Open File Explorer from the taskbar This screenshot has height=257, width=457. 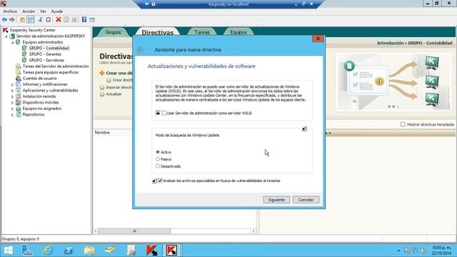89,251
